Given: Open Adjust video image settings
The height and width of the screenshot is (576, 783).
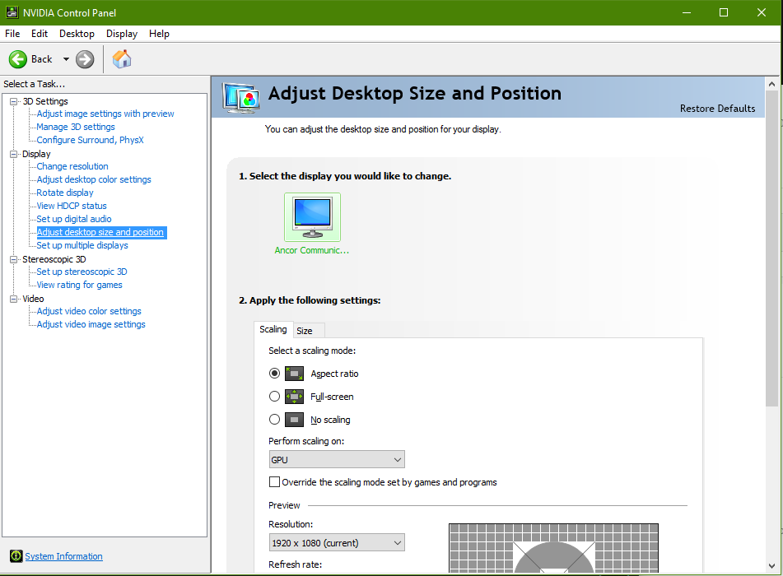Looking at the screenshot, I should point(91,324).
